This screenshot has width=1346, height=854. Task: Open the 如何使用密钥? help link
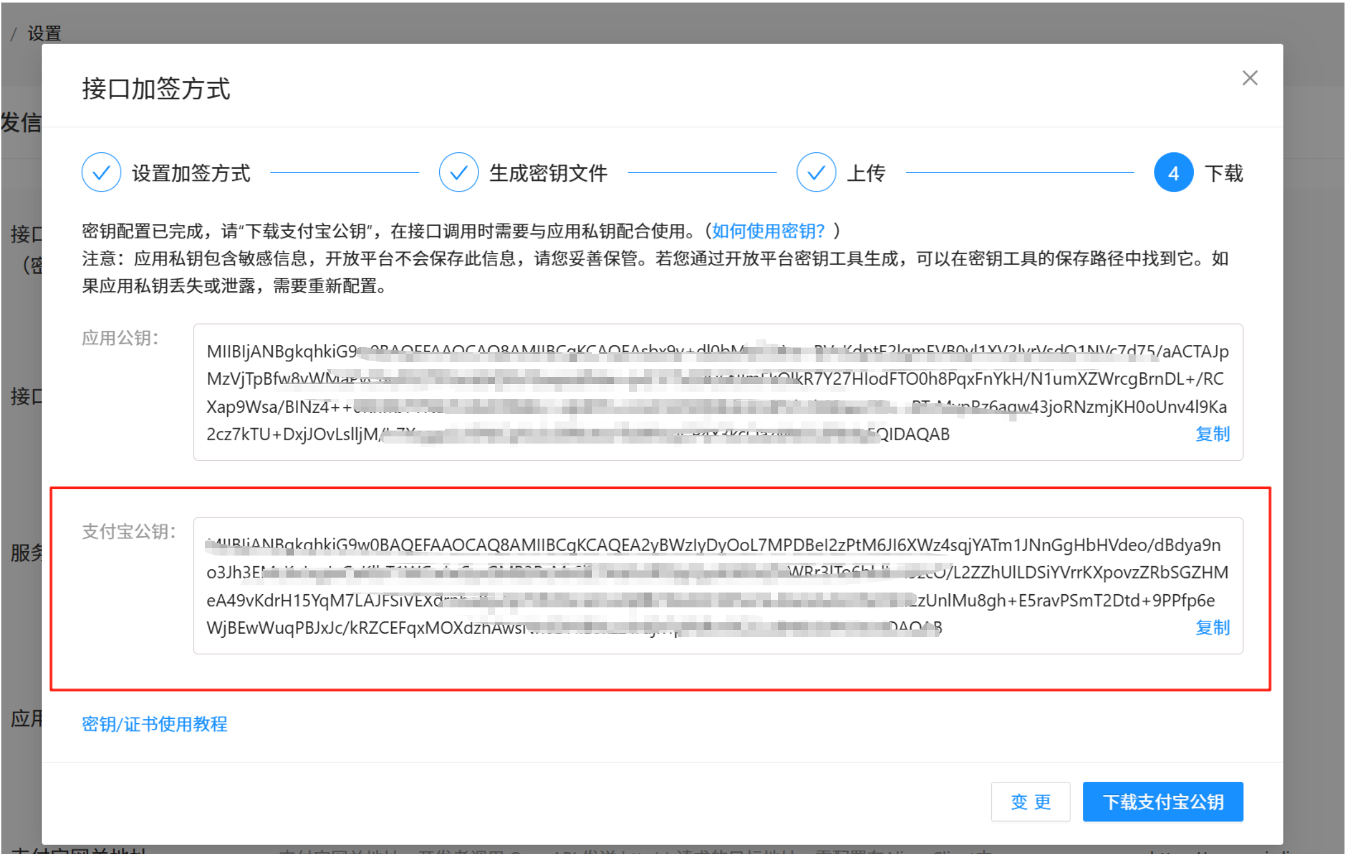coord(768,231)
